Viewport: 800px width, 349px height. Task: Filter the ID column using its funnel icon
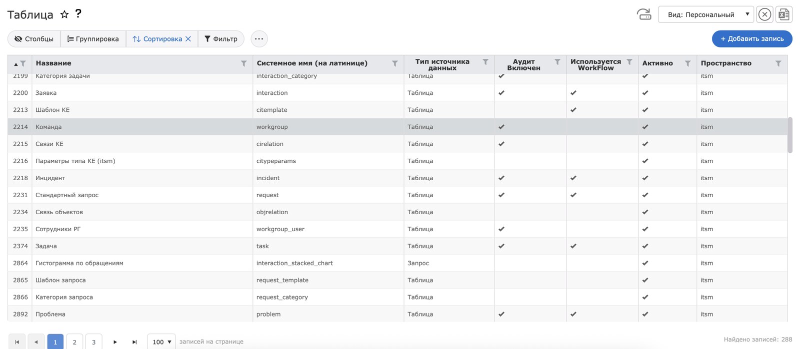23,63
